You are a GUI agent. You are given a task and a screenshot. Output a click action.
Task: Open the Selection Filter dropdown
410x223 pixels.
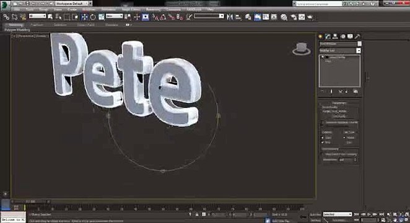(37, 16)
